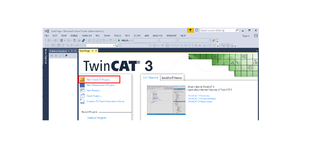Select the Get Started tab
The height and width of the screenshot is (147, 311).
(150, 78)
